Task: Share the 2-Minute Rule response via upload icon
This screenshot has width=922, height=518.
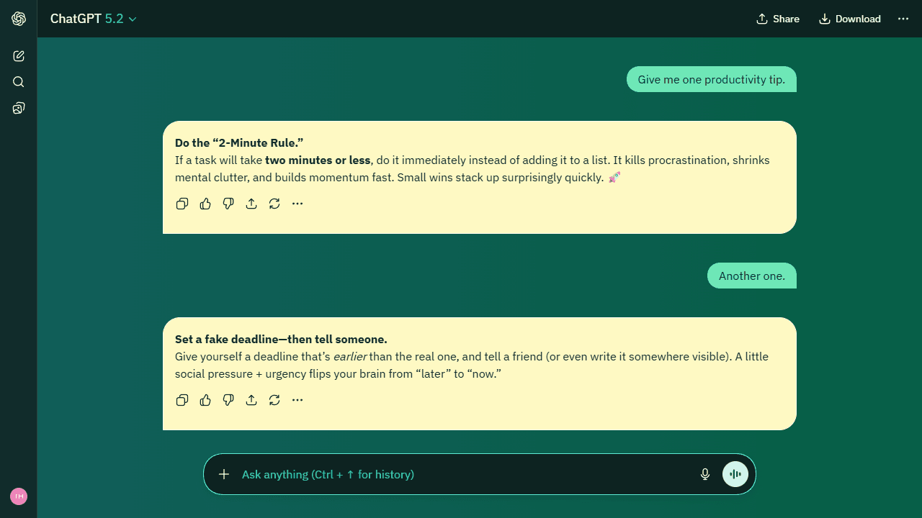Action: click(x=251, y=204)
